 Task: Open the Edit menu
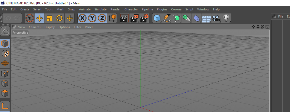[x=14, y=9]
